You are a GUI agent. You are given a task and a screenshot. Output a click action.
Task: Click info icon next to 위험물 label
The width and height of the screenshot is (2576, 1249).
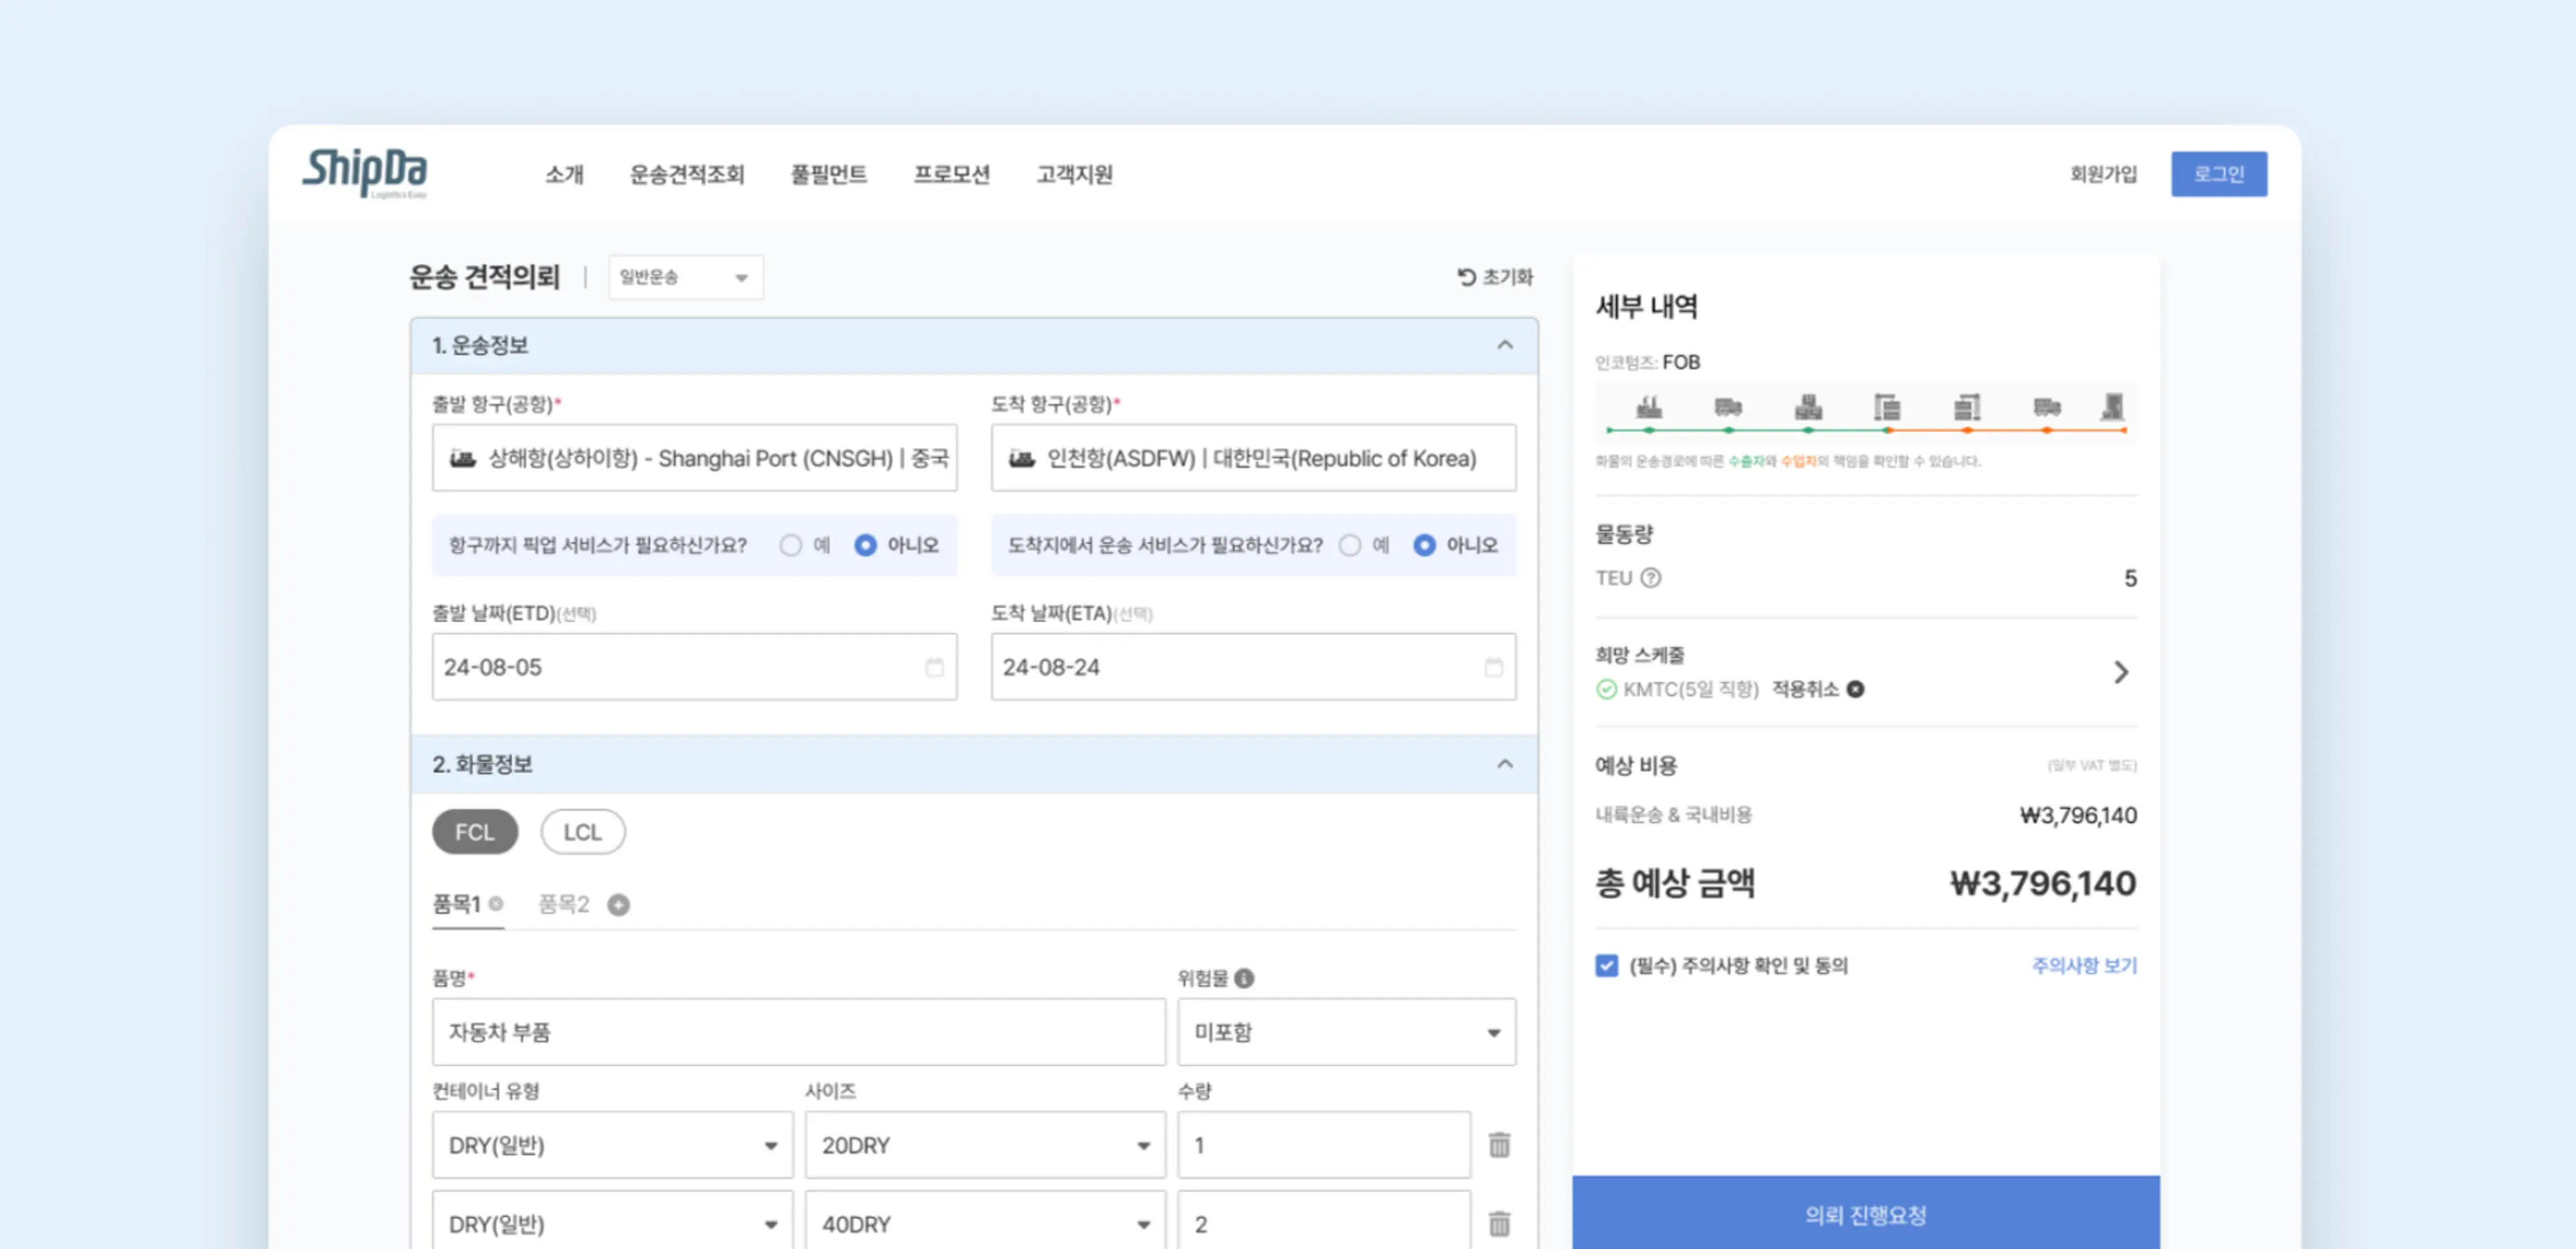[1244, 978]
